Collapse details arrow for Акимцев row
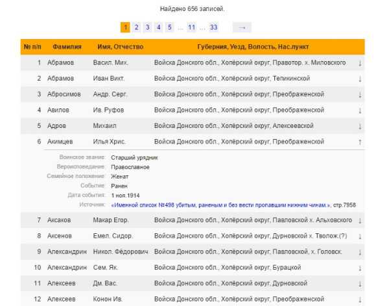 click(x=360, y=142)
